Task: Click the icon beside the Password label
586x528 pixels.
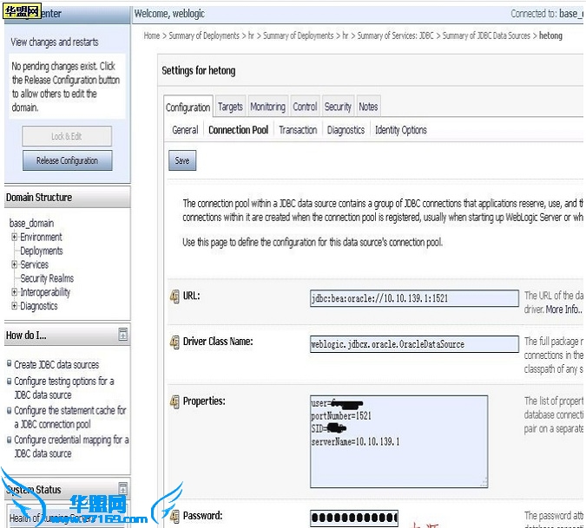Action: (174, 517)
